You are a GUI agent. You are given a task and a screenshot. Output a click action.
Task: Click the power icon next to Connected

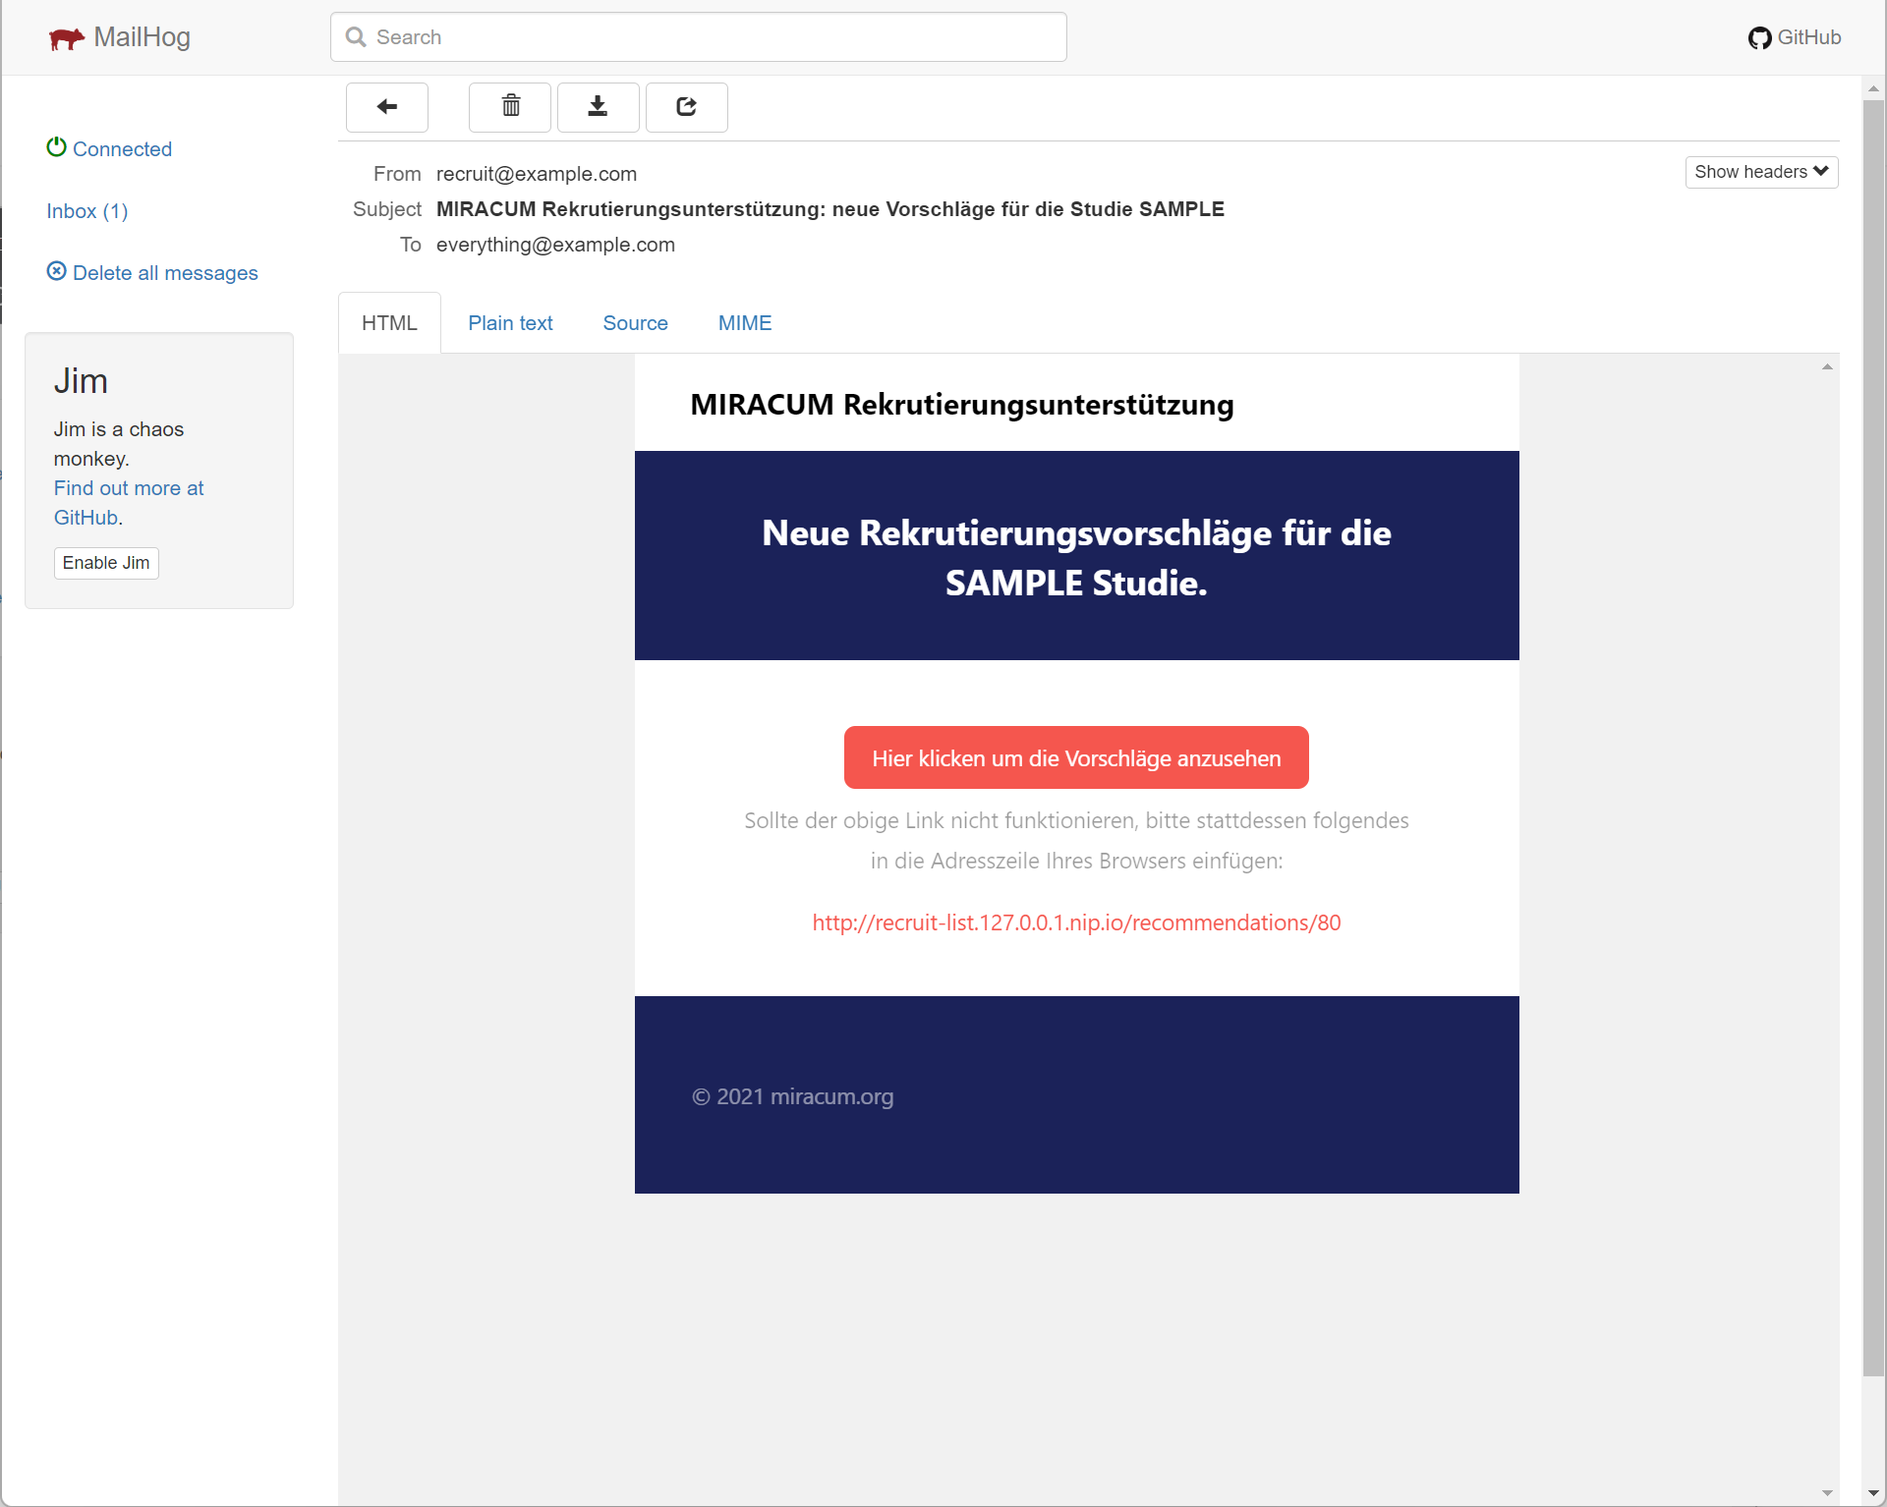pyautogui.click(x=57, y=147)
